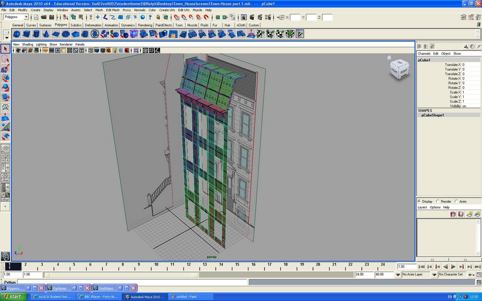This screenshot has width=482, height=301.
Task: Click the Render current frame icon
Action: [252, 17]
